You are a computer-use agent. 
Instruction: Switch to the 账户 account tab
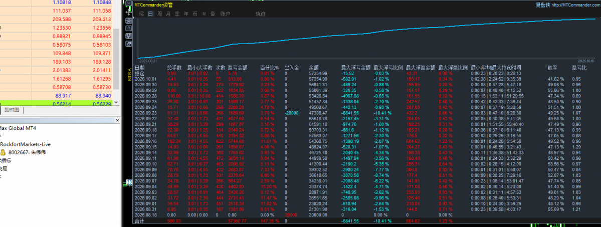[x=226, y=14]
